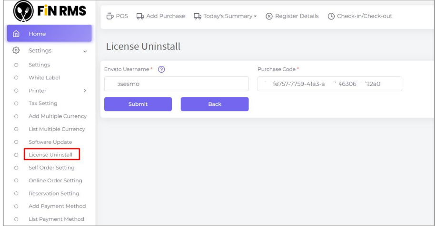
Task: Click the Home house icon
Action: point(16,34)
